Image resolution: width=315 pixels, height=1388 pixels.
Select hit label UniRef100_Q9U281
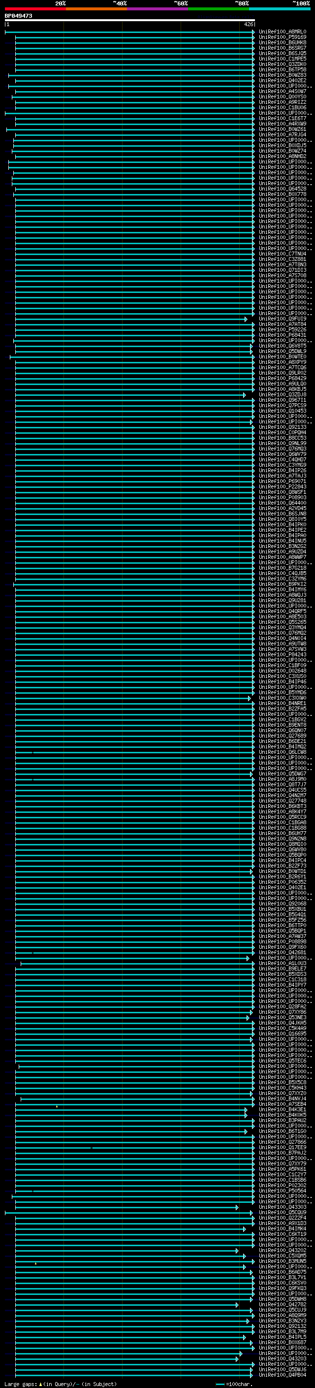282,600
